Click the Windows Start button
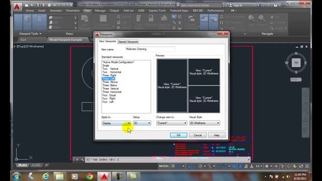Image resolution: width=322 pixels, height=181 pixels. coord(16,176)
